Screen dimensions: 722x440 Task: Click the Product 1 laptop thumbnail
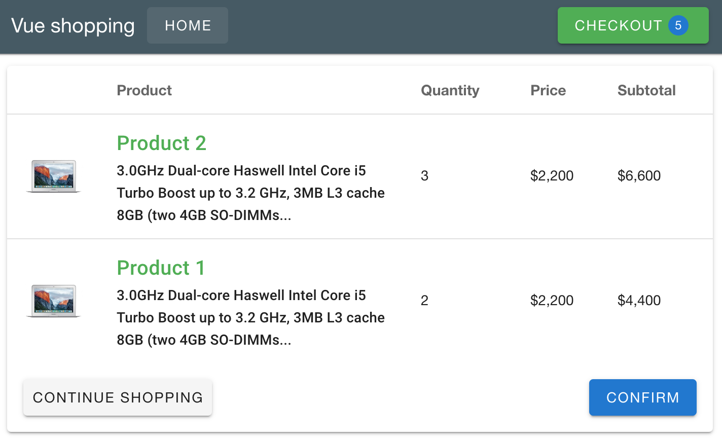[53, 301]
